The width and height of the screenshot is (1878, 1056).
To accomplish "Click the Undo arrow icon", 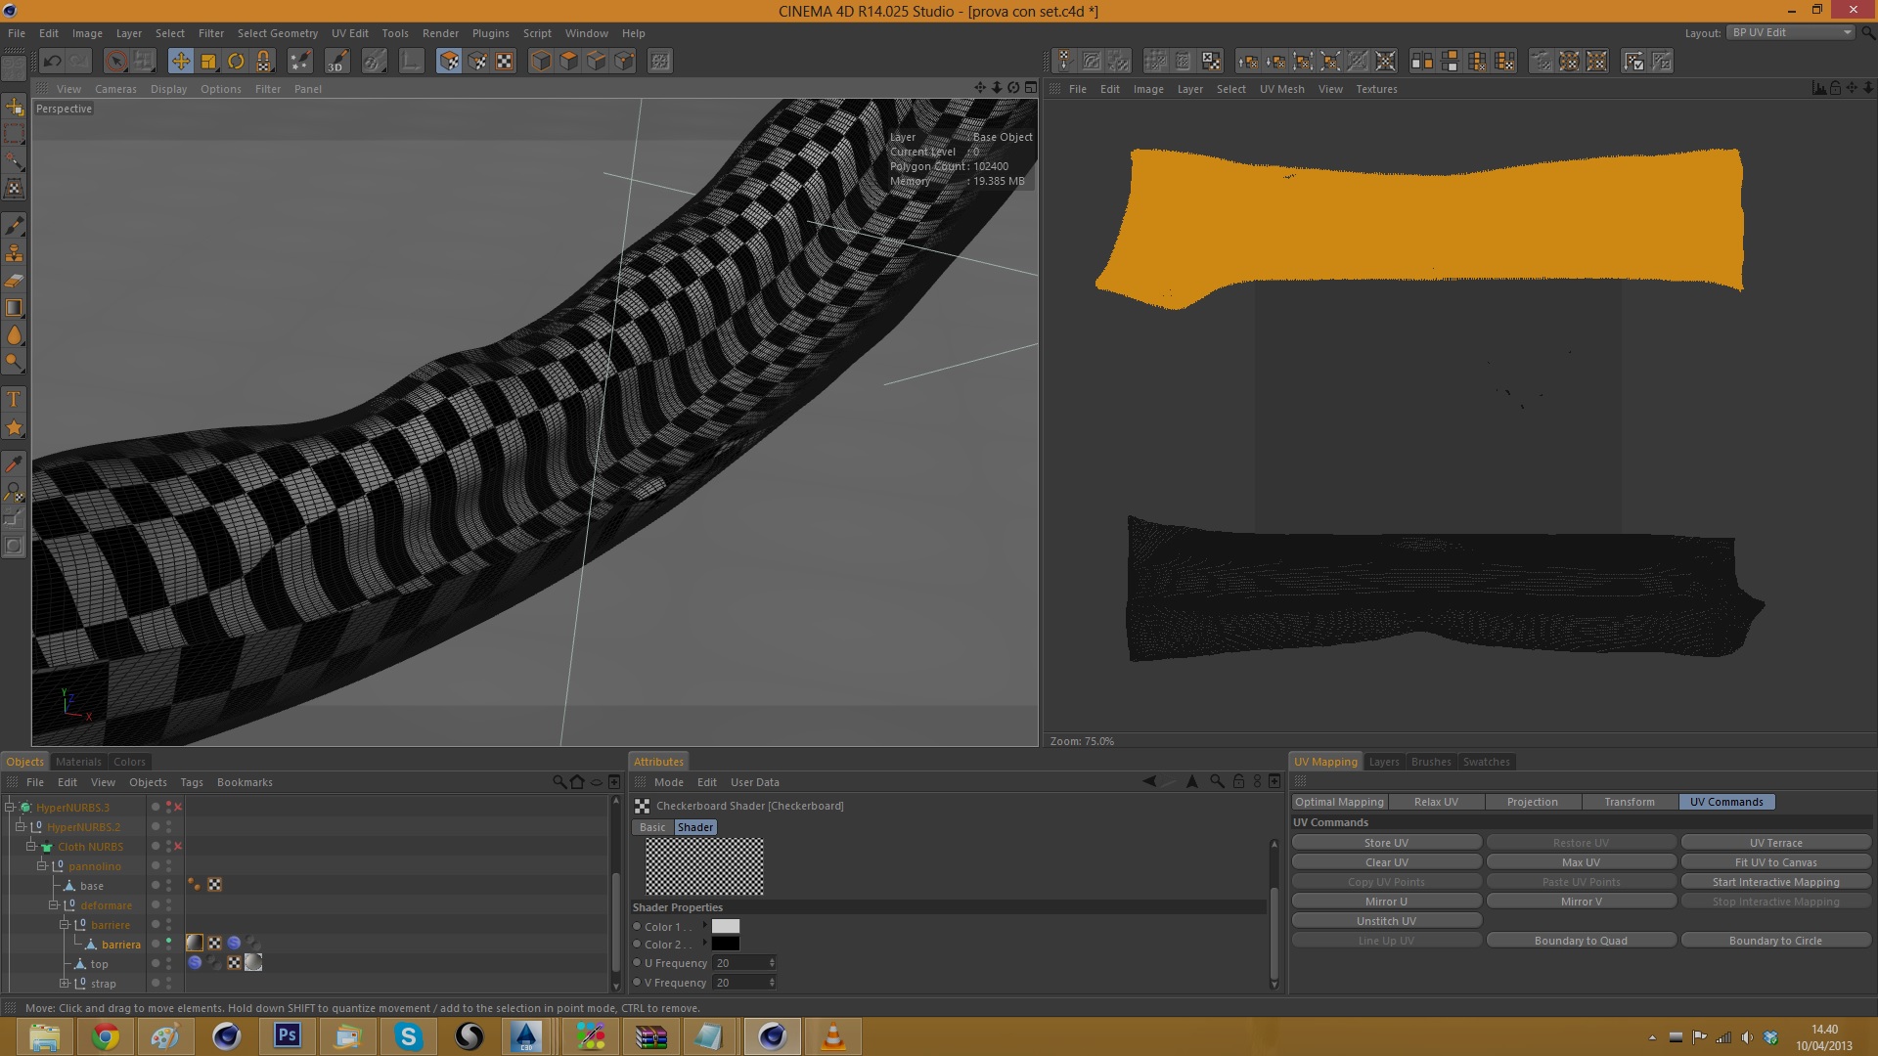I will [x=52, y=62].
